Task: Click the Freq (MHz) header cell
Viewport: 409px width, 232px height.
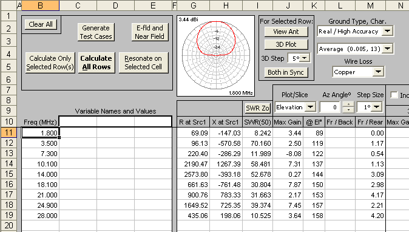Action: (x=40, y=122)
